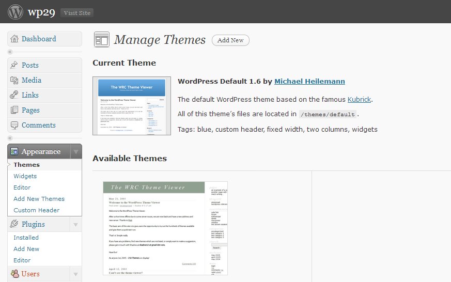Click the Dashboard house icon

[14, 39]
